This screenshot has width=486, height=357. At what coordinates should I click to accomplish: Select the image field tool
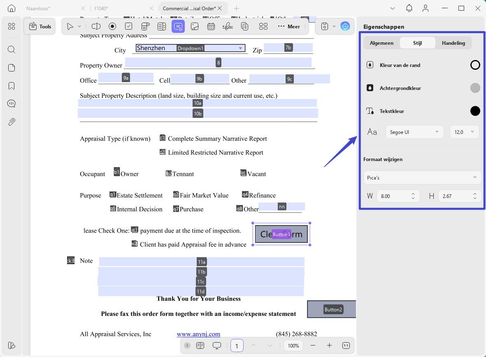(195, 27)
